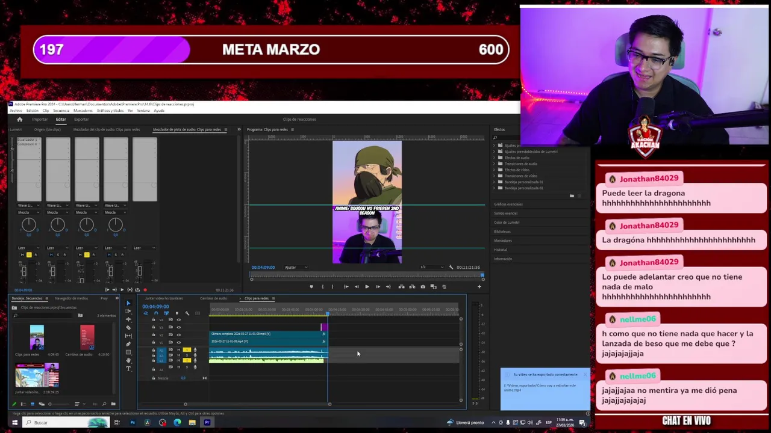Viewport: 771px width, 433px height.
Task: Click Mark In in the Program monitor
Action: [323, 287]
